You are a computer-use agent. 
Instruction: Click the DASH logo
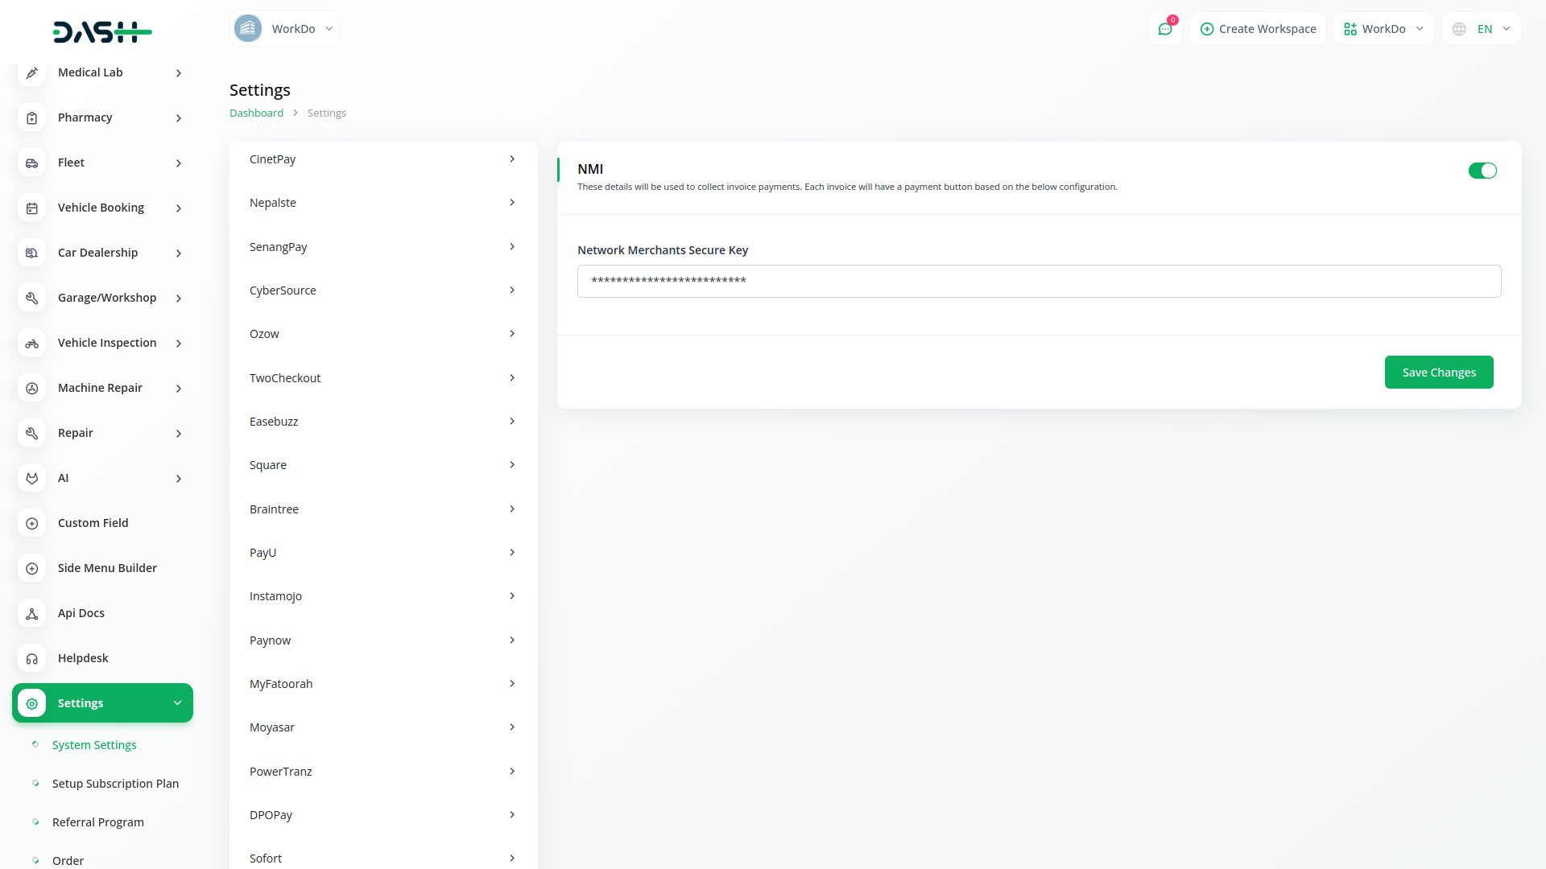tap(102, 32)
